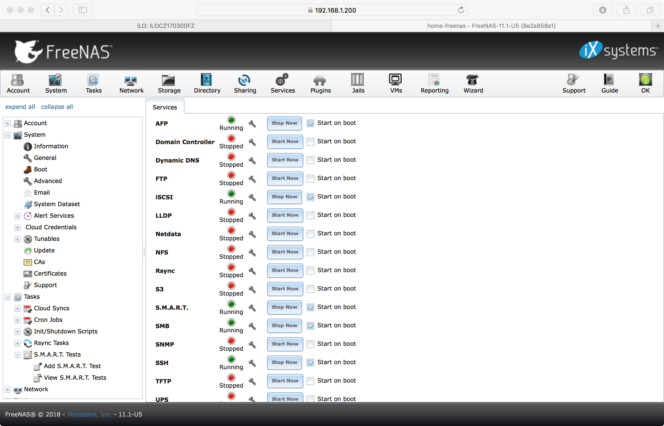The width and height of the screenshot is (664, 426).
Task: Open the Support toolbar icon
Action: point(574,83)
